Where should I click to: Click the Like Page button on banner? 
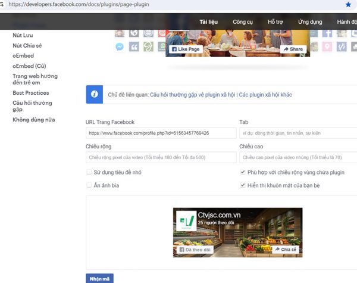(x=186, y=49)
